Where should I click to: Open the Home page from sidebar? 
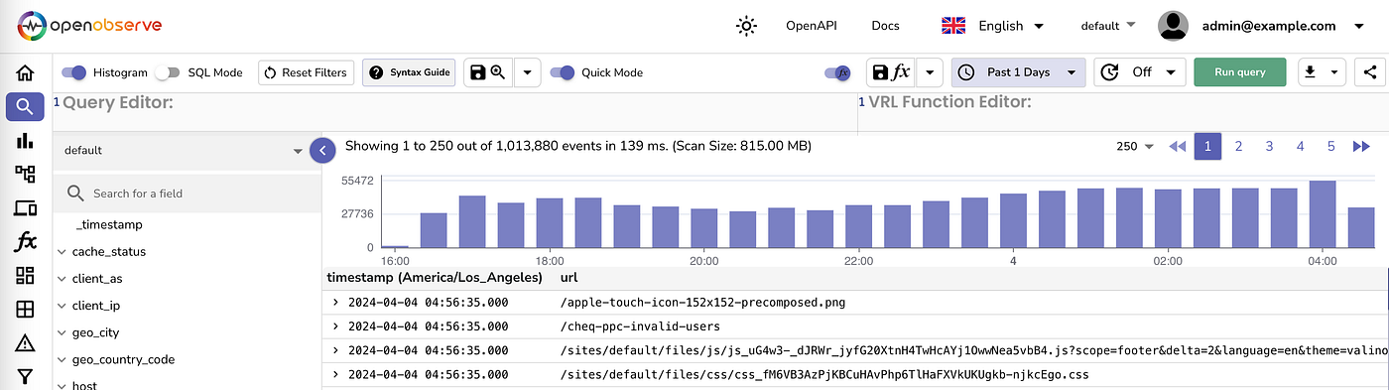point(25,72)
